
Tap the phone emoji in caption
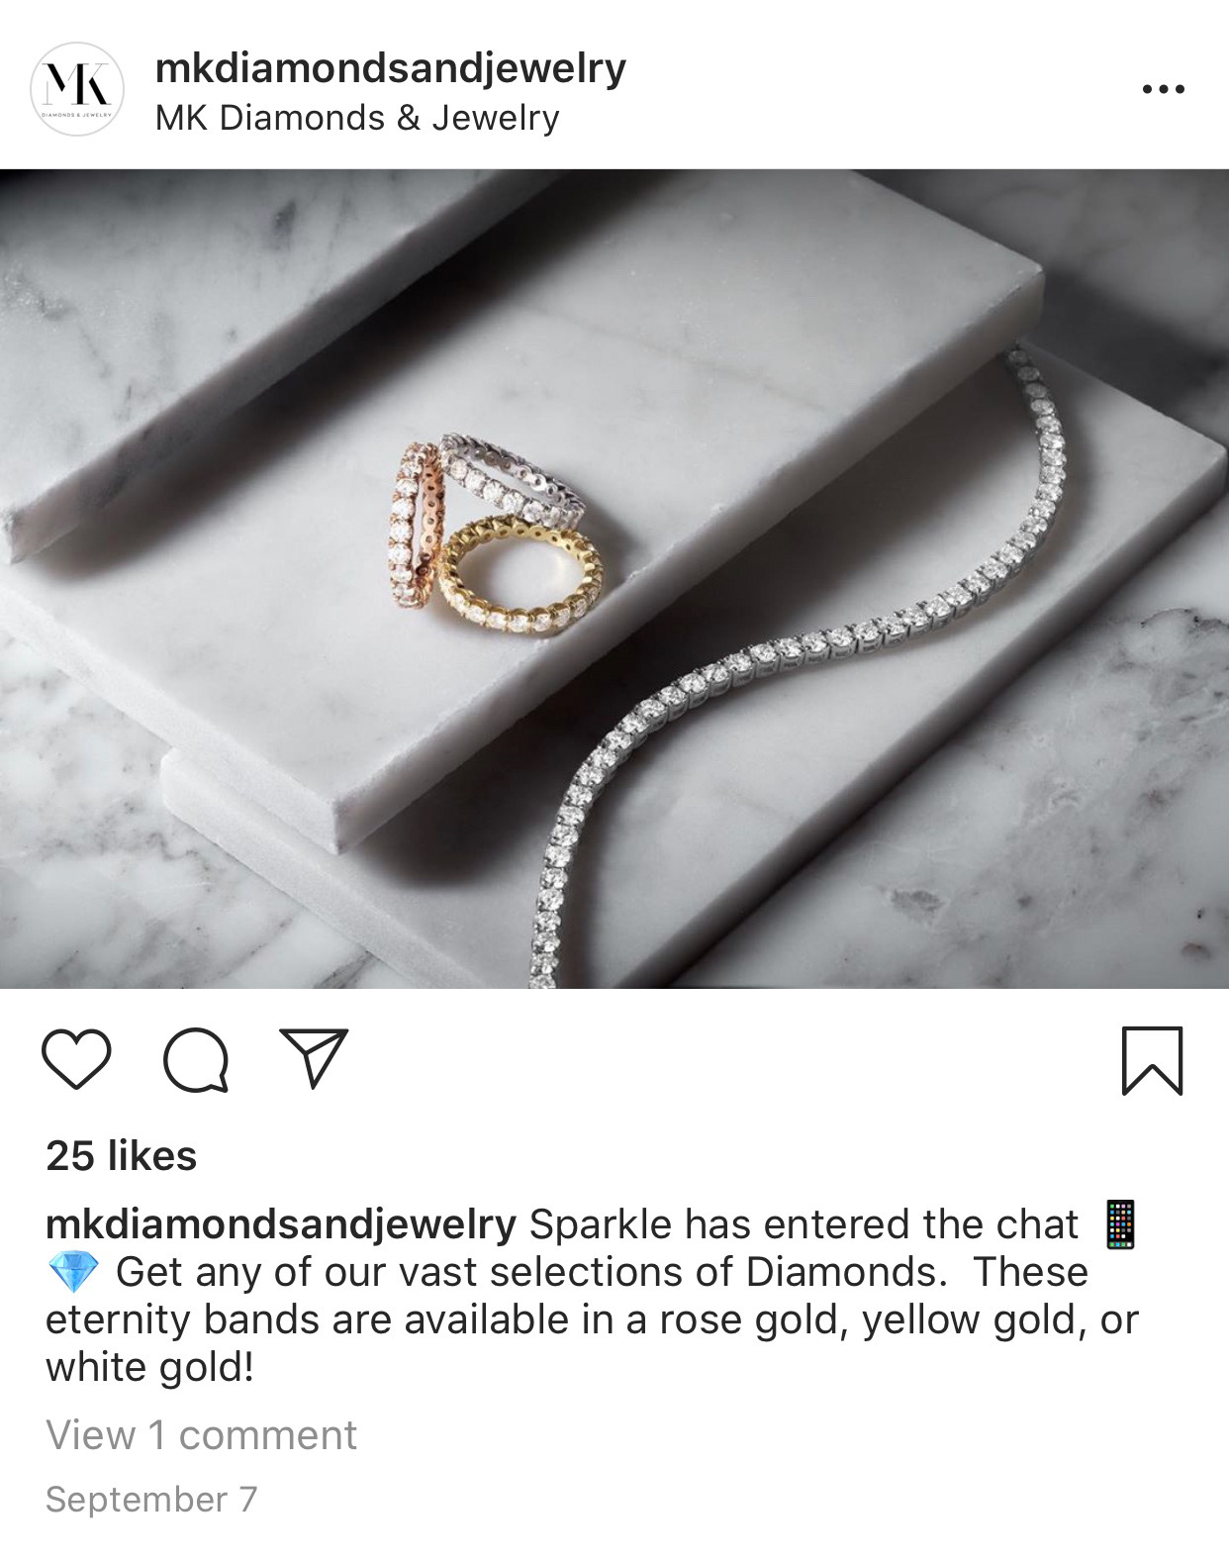pos(1120,1224)
